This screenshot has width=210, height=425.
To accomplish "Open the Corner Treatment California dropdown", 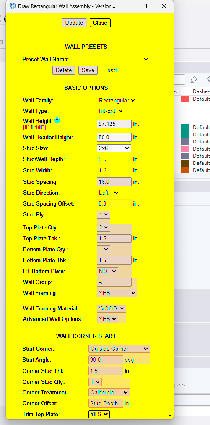I will [109, 392].
